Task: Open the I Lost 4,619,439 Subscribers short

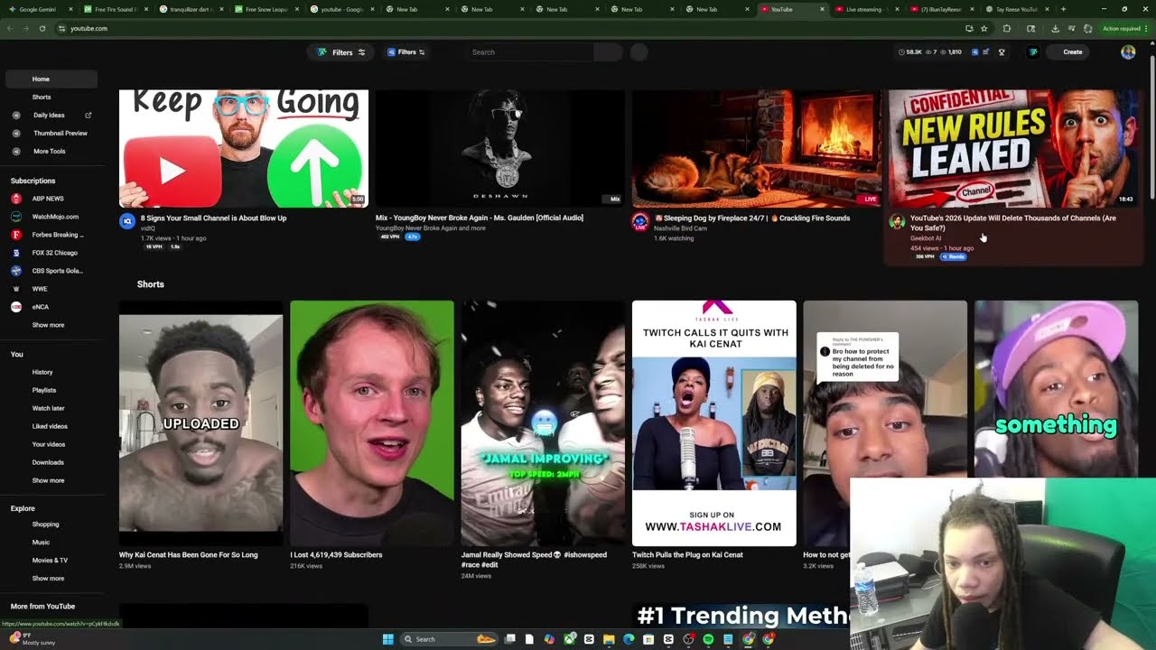Action: point(372,423)
